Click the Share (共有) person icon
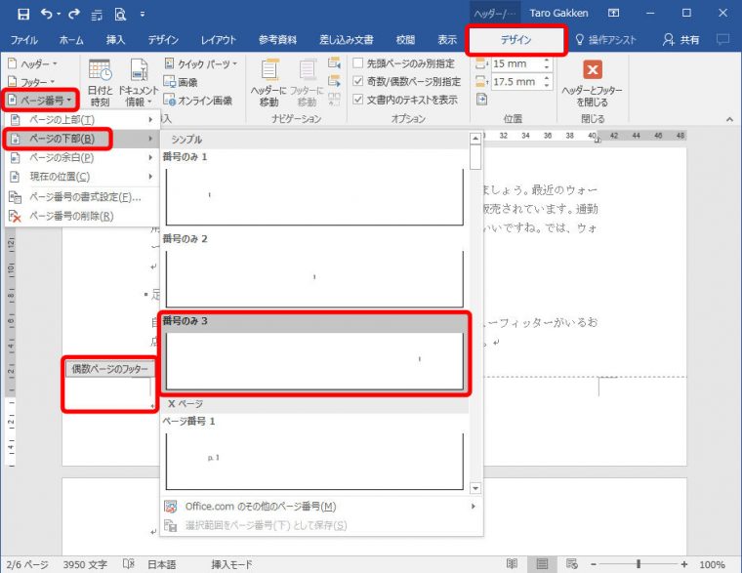This screenshot has height=573, width=742. (x=668, y=39)
